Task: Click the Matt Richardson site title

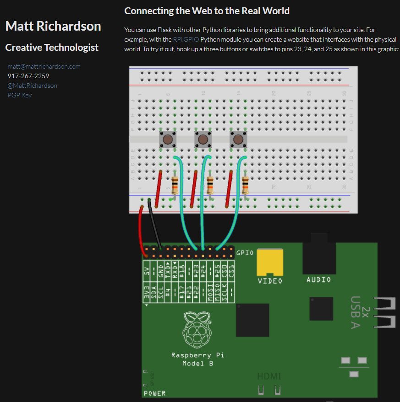Action: pos(53,26)
